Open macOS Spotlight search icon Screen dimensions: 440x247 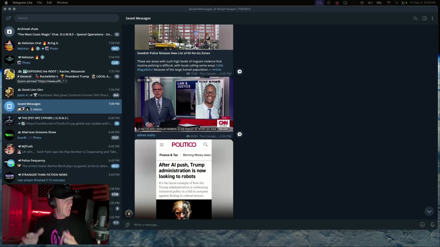click(396, 3)
